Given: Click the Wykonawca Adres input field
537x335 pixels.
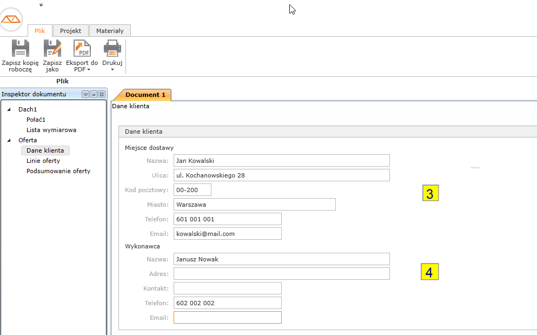Looking at the screenshot, I should pos(281,274).
